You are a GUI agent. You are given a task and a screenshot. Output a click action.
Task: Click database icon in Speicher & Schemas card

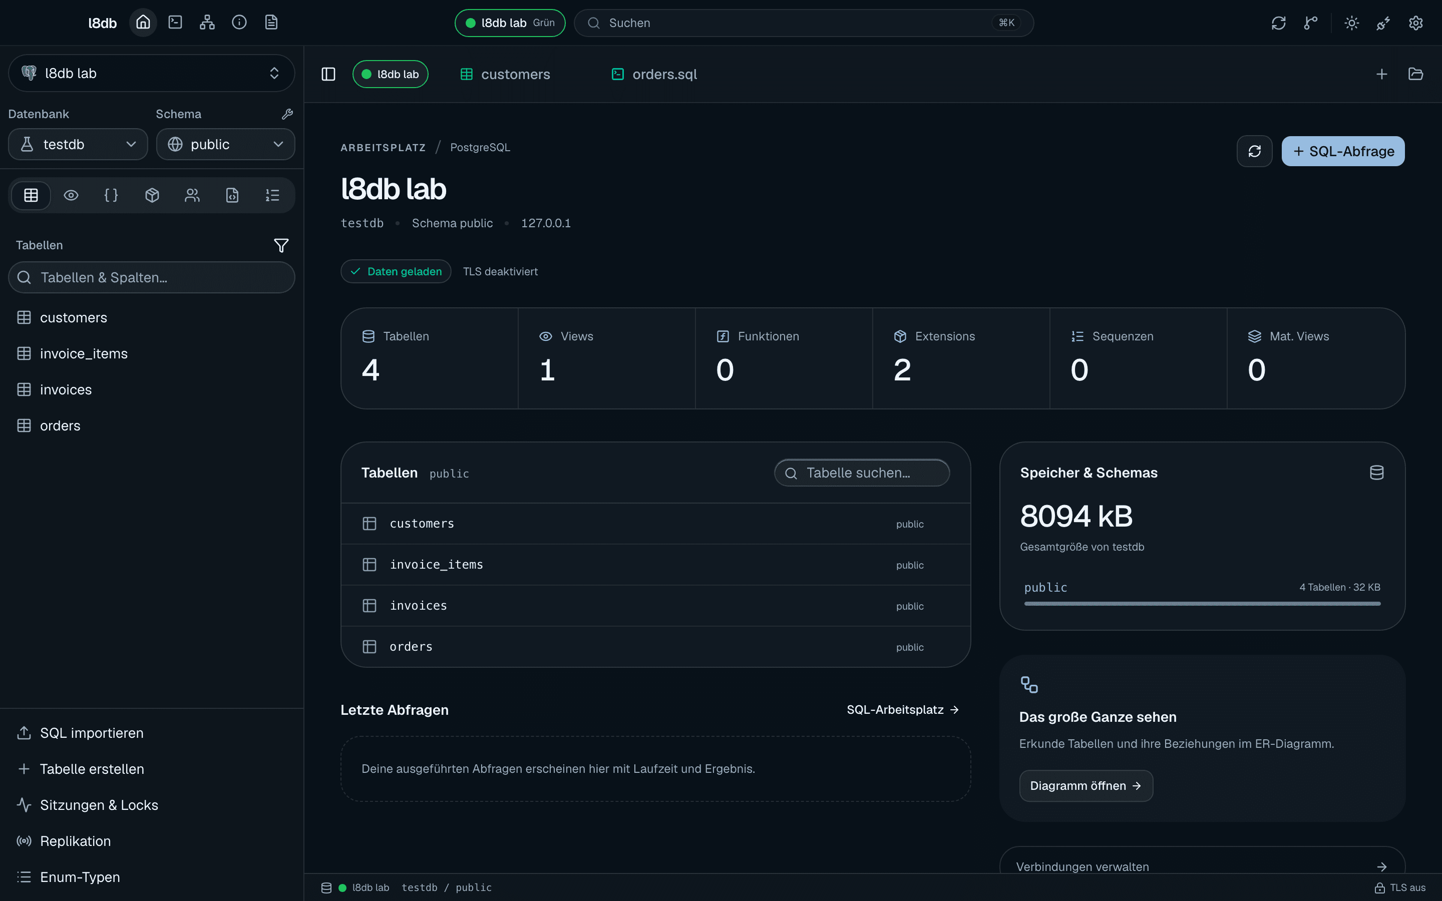point(1376,473)
